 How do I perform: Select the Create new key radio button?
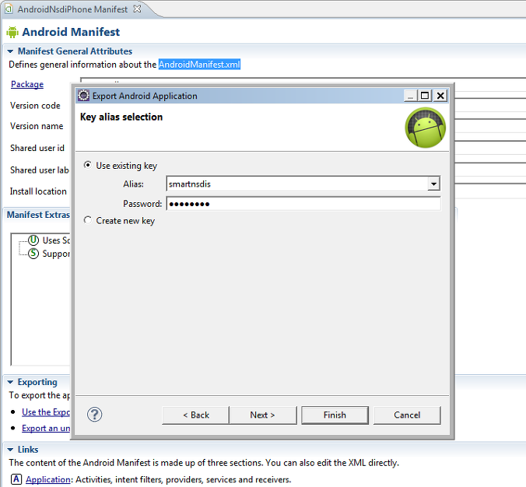[x=88, y=220]
